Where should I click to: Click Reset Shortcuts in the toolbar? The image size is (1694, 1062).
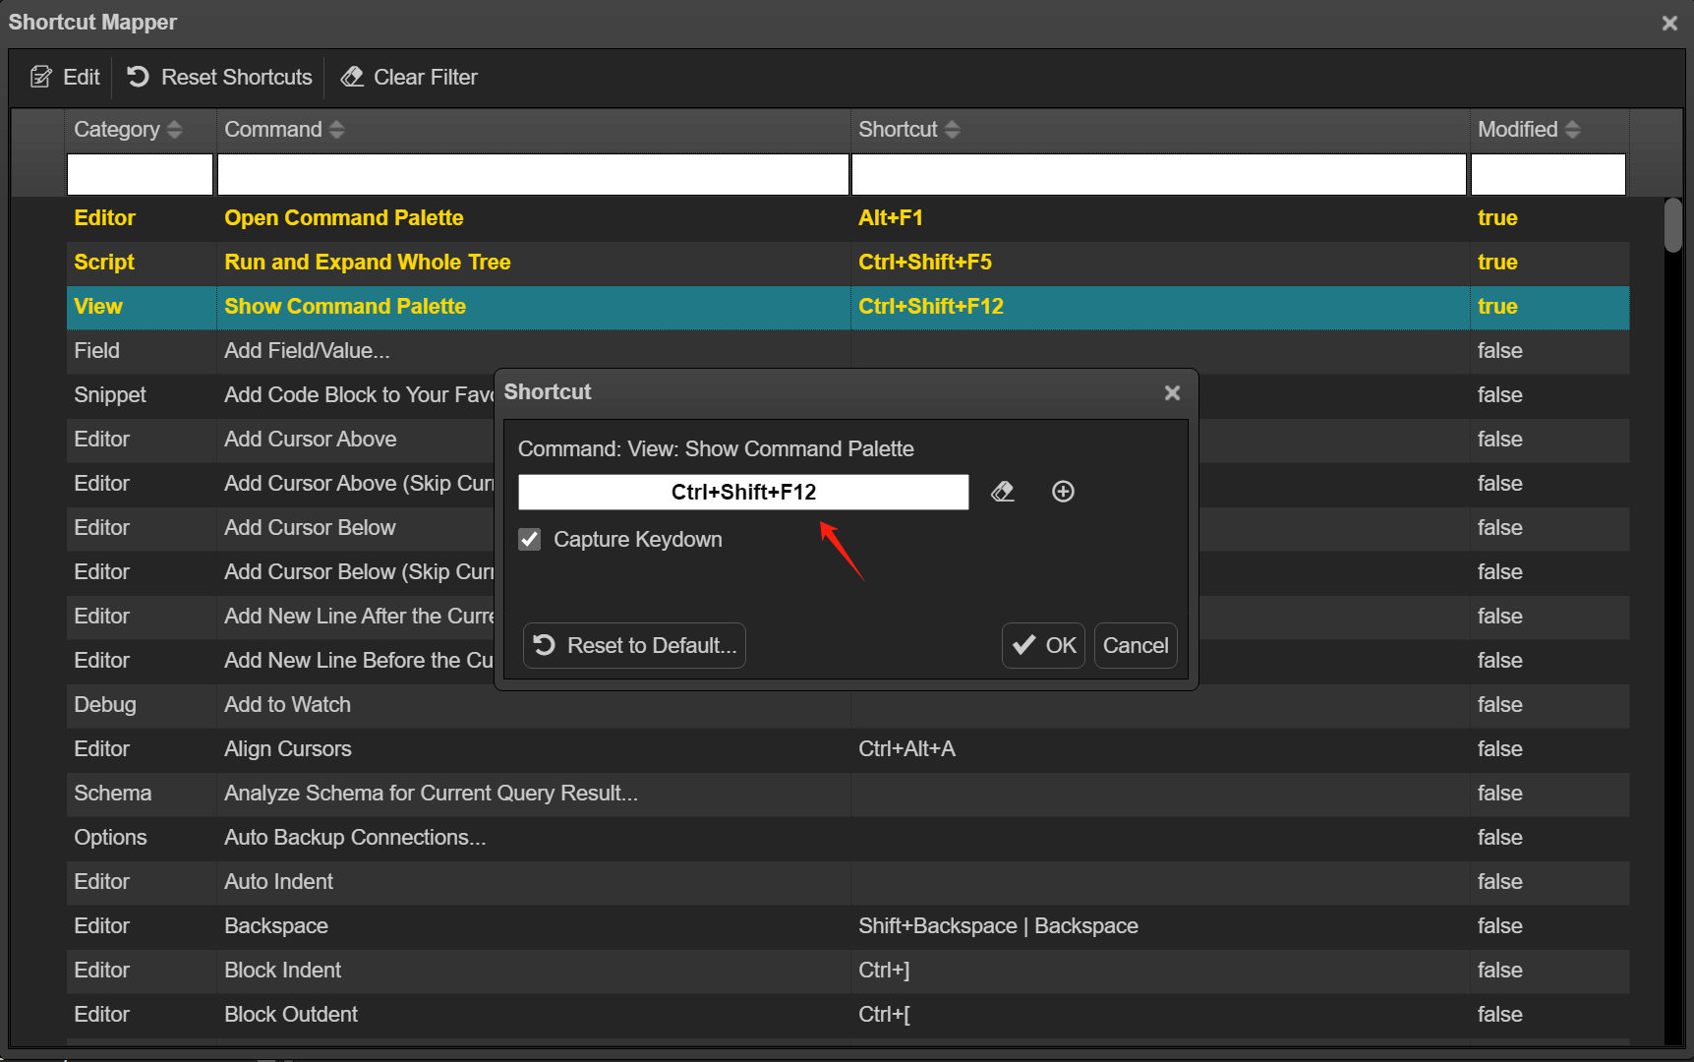pos(220,77)
